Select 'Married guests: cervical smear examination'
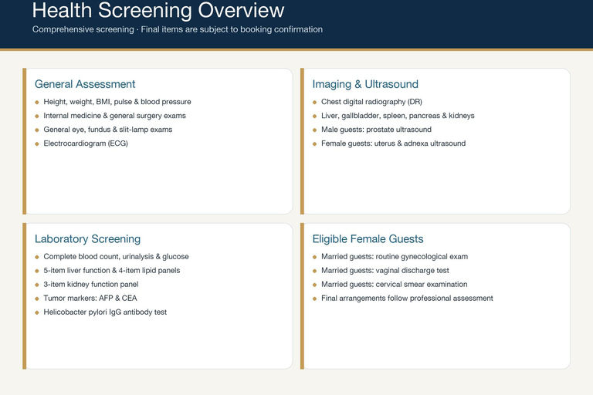 click(x=394, y=284)
